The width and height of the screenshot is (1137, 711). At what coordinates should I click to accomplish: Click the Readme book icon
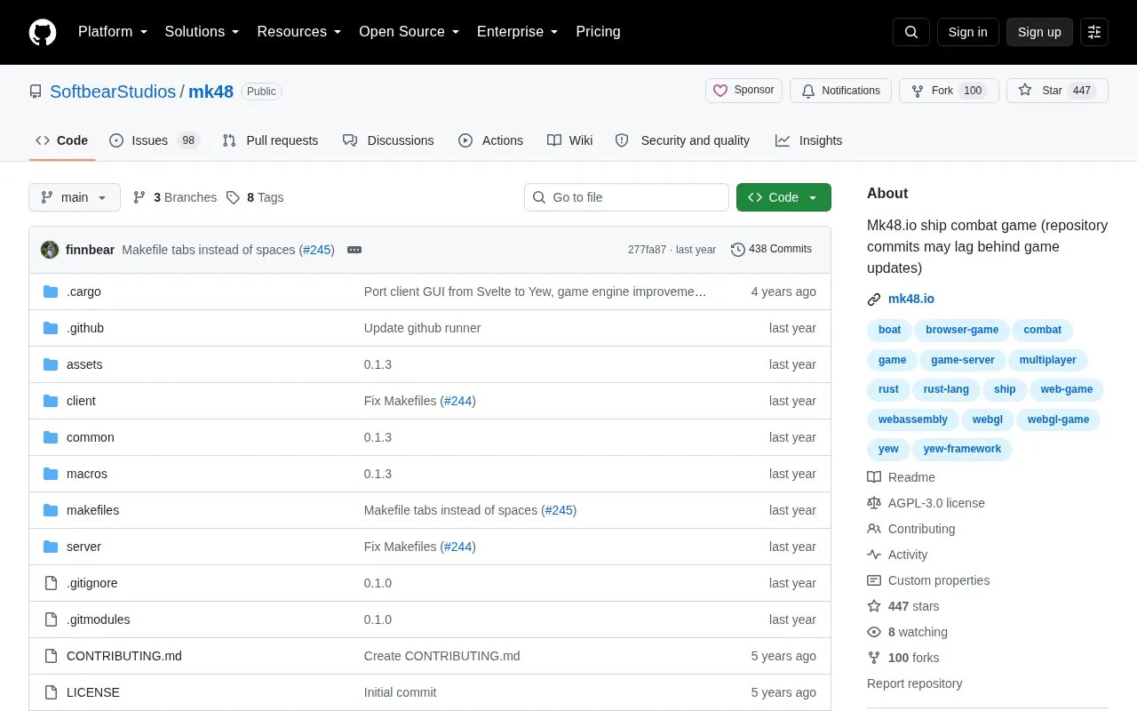874,477
